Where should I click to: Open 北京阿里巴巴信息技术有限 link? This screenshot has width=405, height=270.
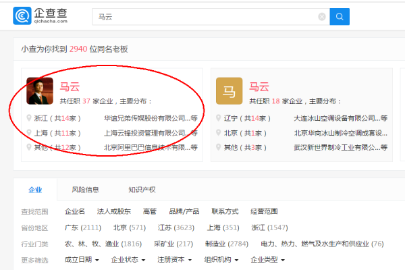151,148
